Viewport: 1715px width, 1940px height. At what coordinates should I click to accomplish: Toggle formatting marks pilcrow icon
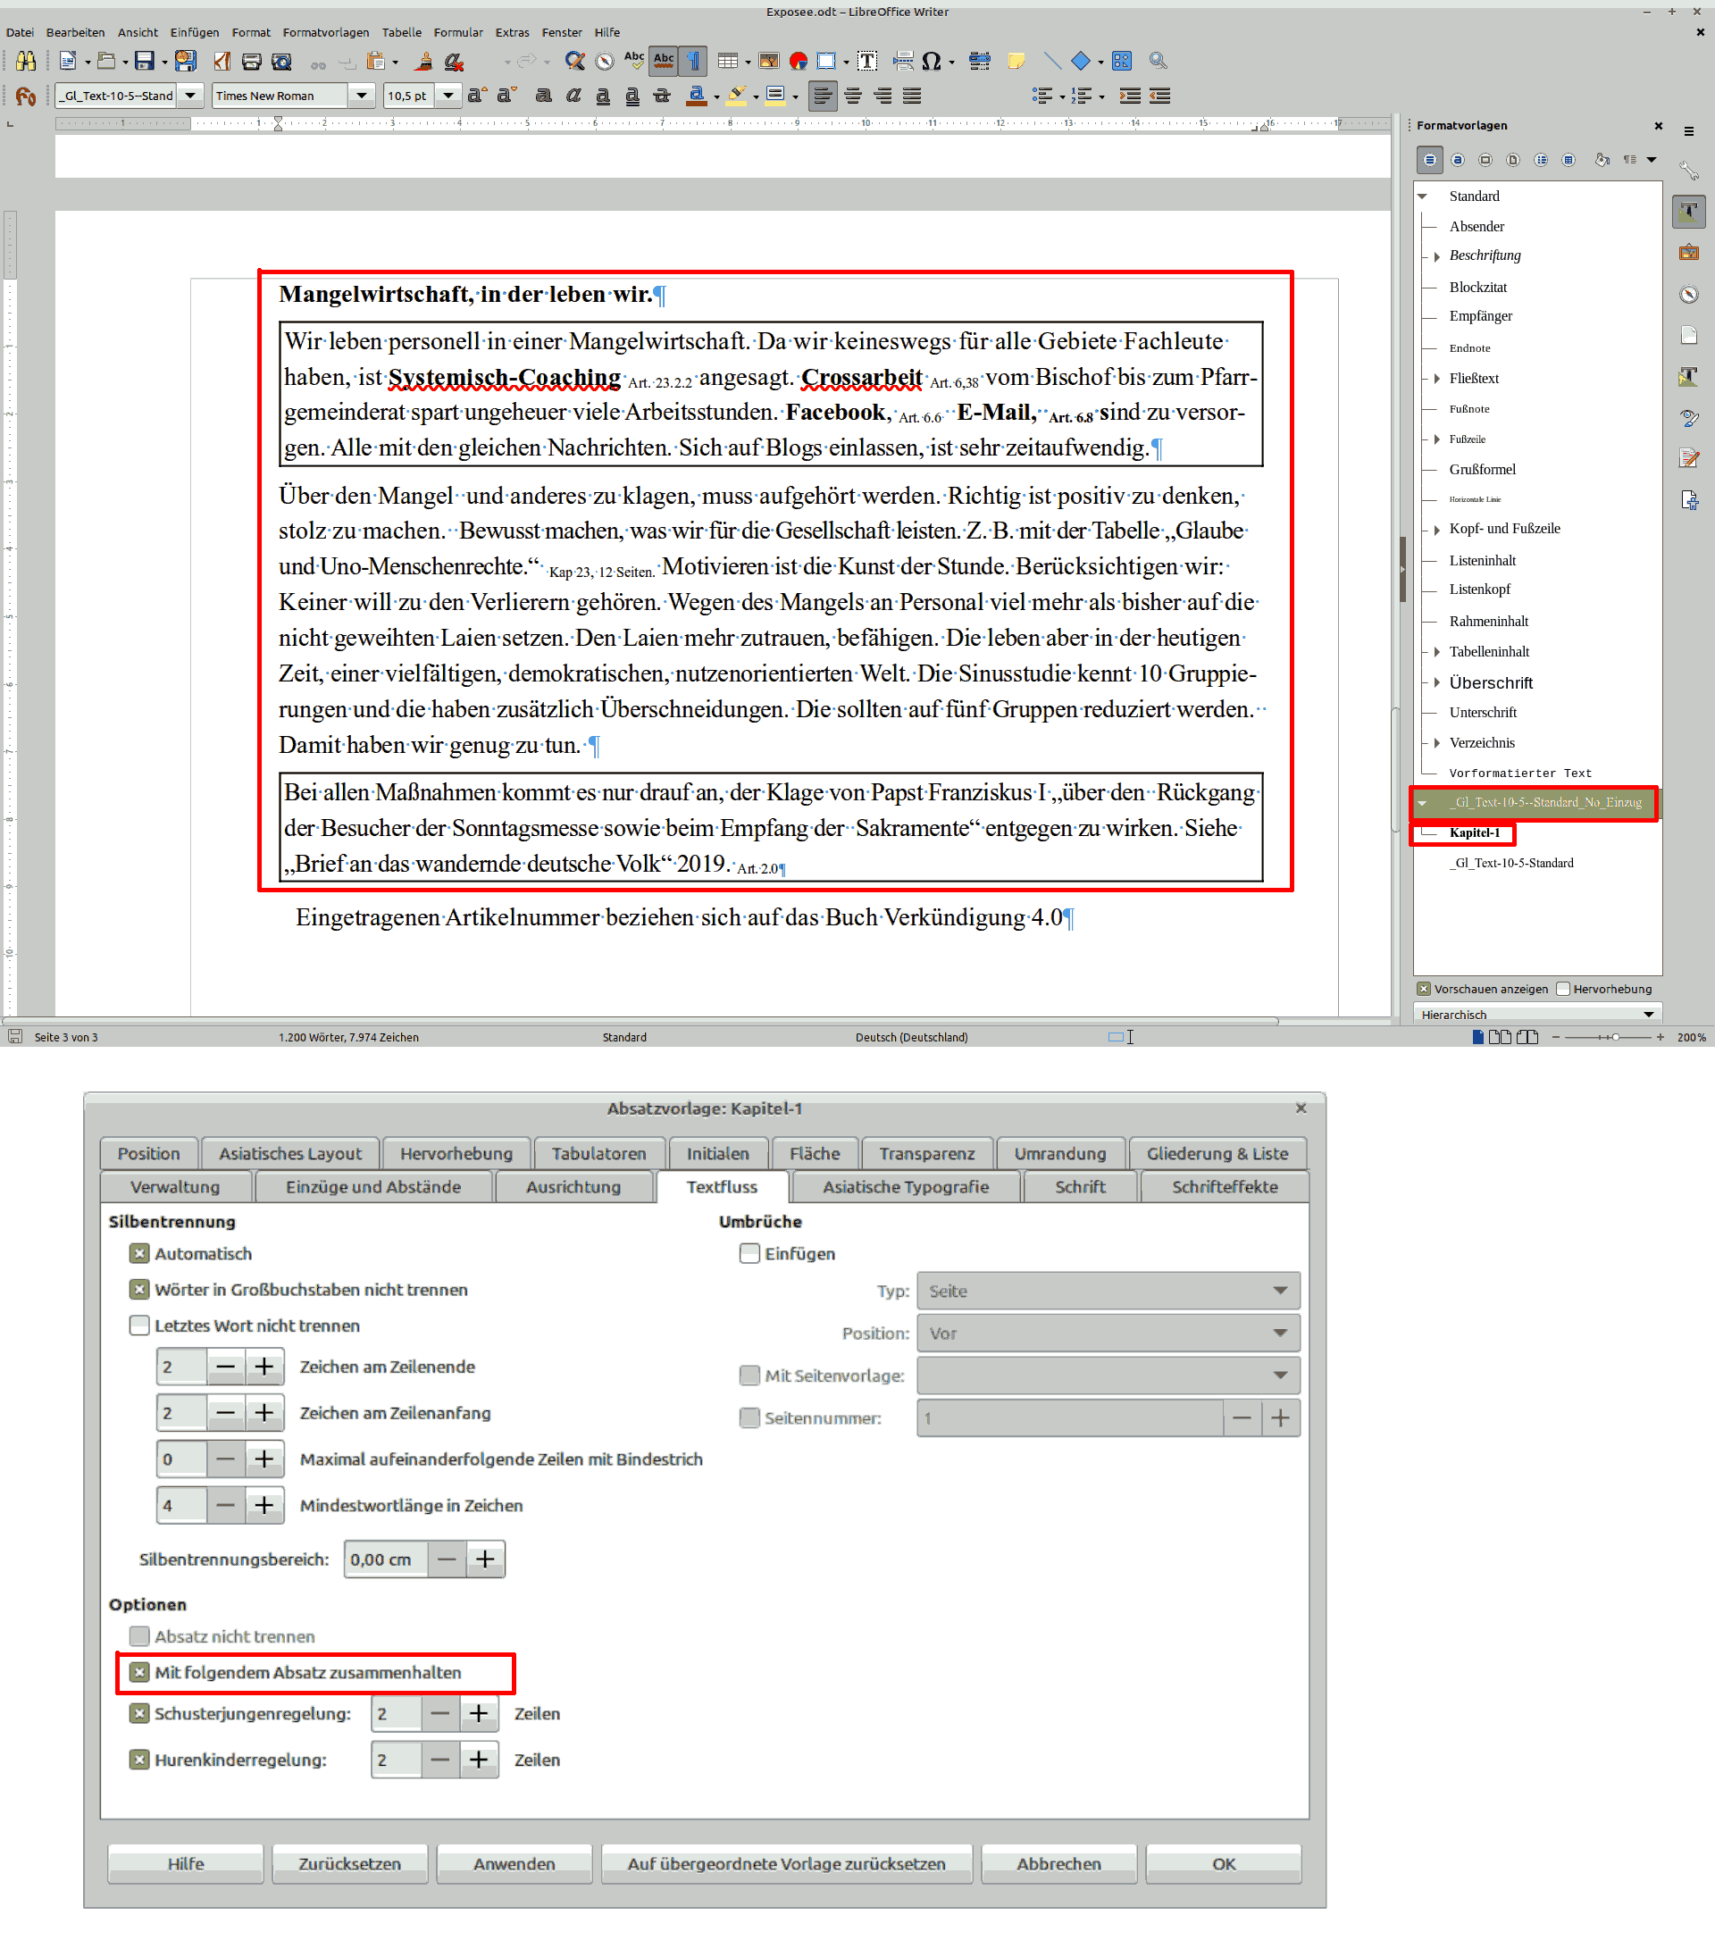tap(694, 62)
